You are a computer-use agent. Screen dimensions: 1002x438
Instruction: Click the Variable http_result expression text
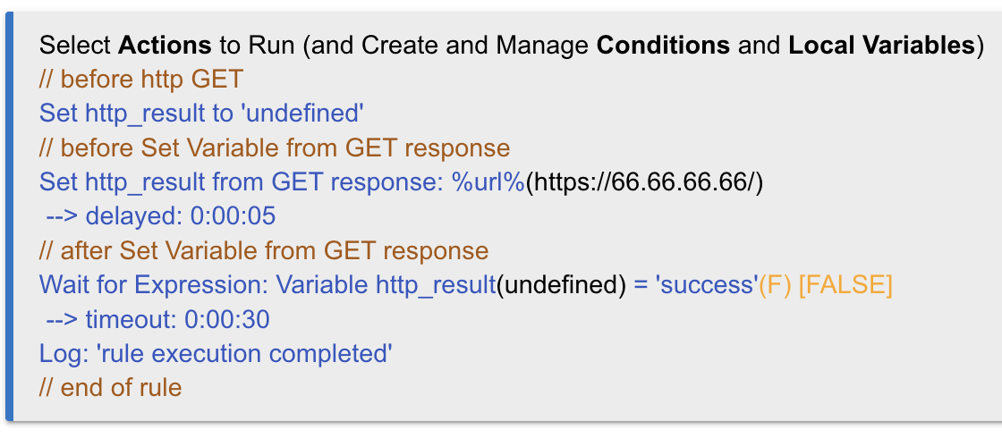point(386,285)
